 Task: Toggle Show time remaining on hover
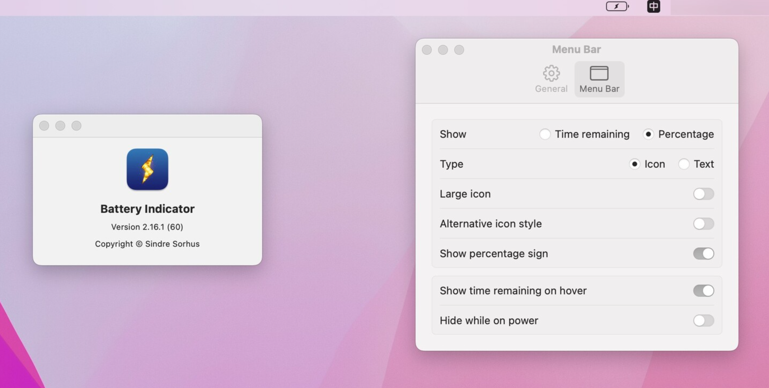pyautogui.click(x=703, y=290)
